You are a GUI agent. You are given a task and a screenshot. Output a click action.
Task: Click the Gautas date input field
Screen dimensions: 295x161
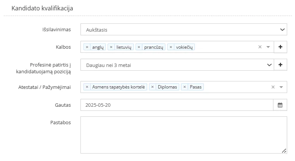click(177, 105)
